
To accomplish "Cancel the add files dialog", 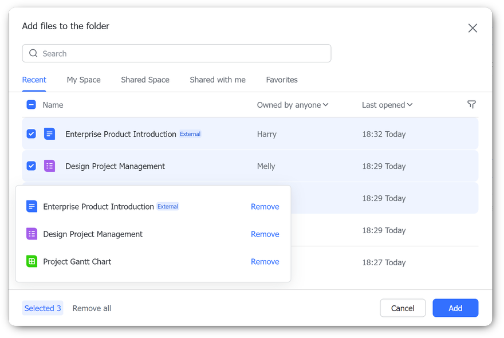I will click(403, 308).
